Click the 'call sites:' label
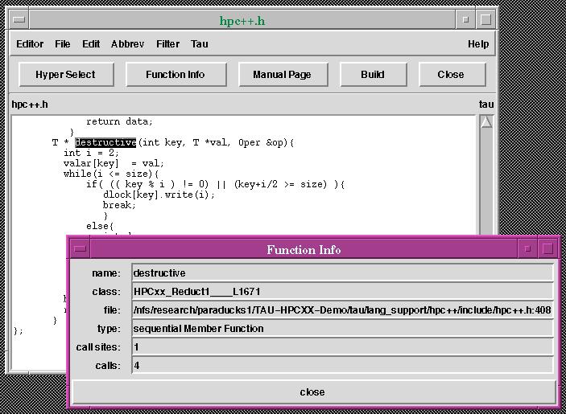Viewport: 566px width, 414px height. (x=98, y=347)
